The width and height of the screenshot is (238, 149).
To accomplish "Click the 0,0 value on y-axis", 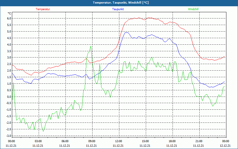I will click(x=9, y=97).
